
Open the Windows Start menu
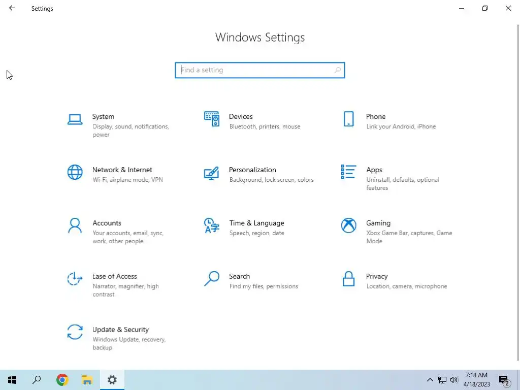tap(12, 380)
